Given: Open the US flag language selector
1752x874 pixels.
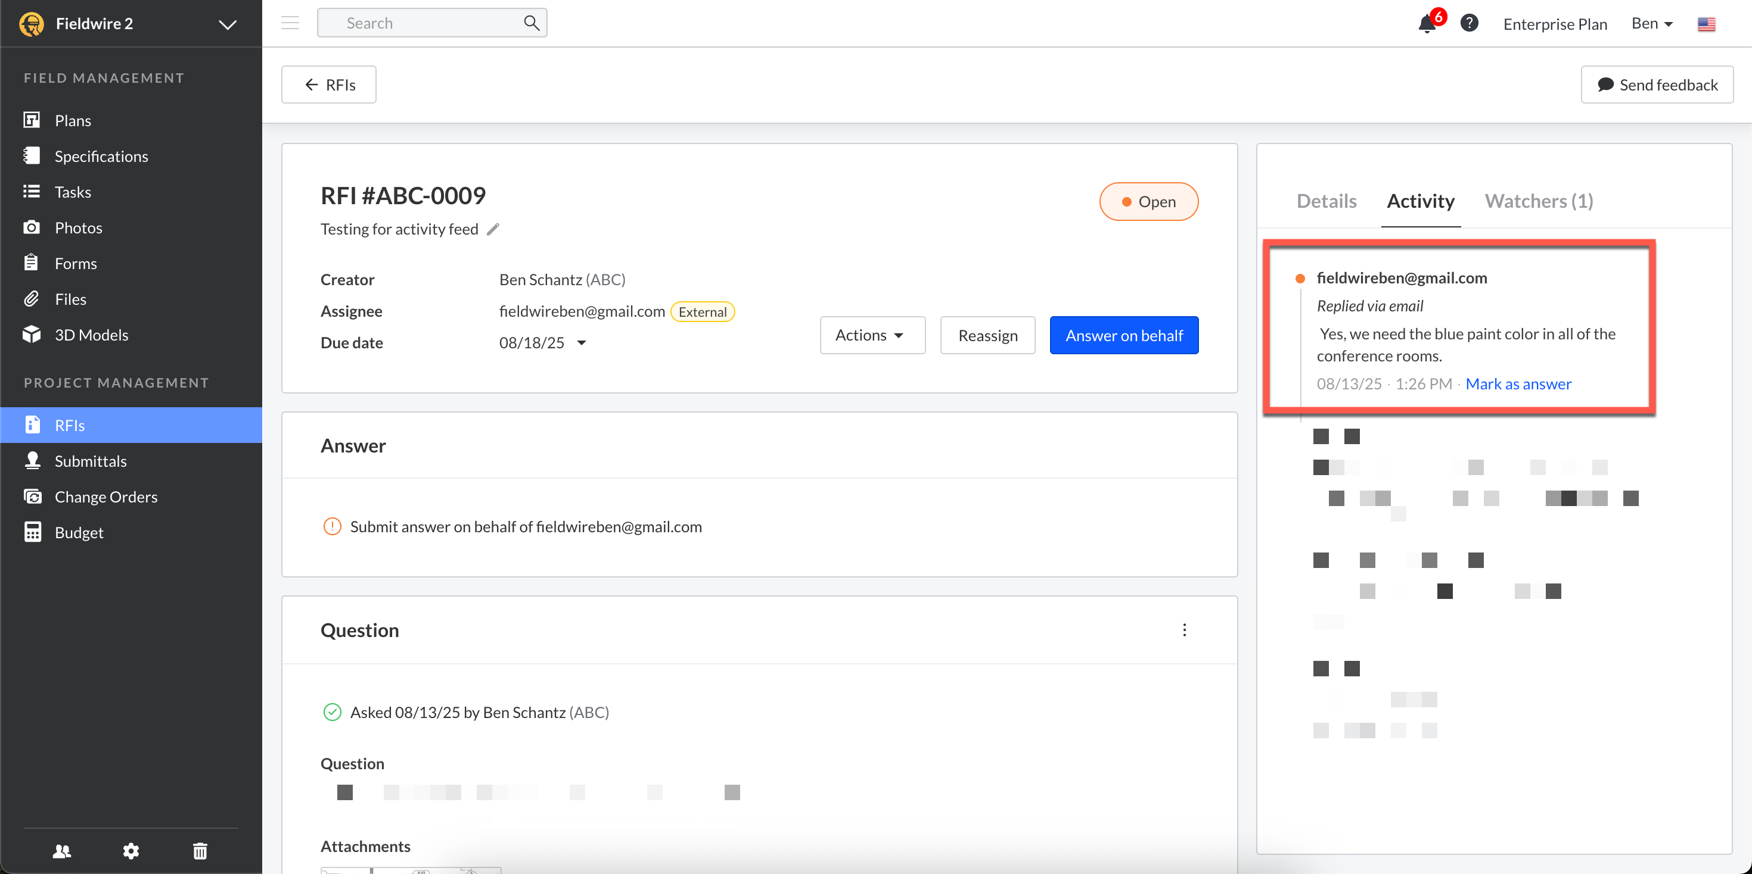Looking at the screenshot, I should (x=1706, y=24).
